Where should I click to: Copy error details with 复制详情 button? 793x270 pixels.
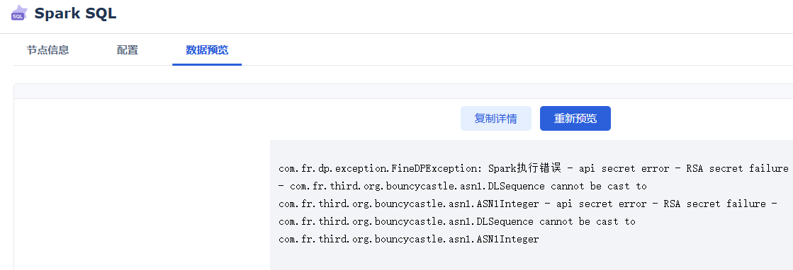point(495,119)
